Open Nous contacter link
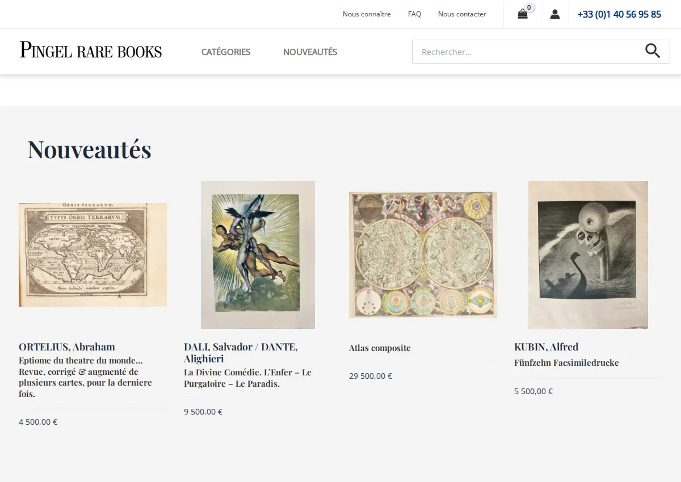Viewport: 681px width, 482px height. (462, 14)
